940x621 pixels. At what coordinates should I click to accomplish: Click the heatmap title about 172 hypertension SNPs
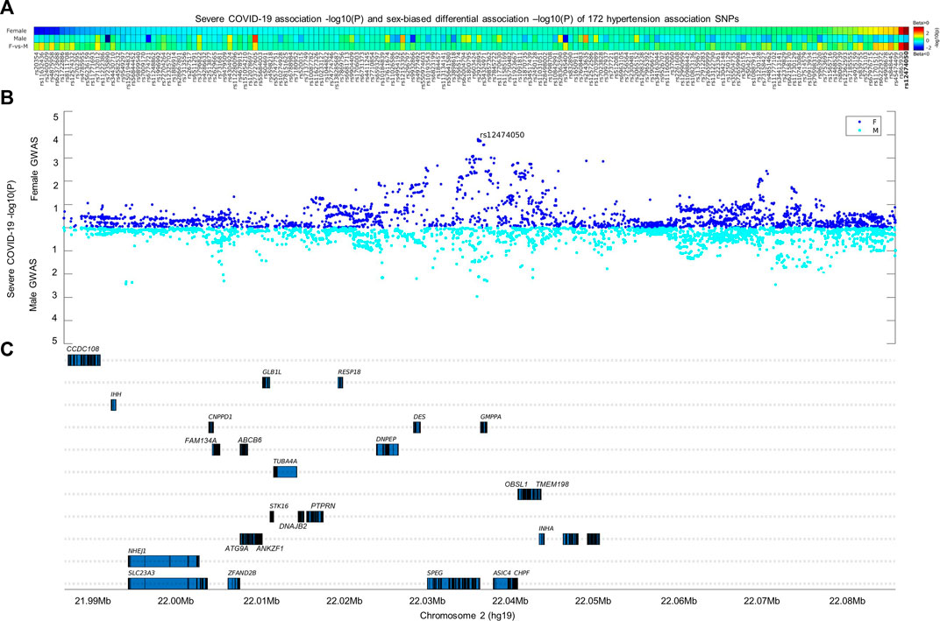click(467, 19)
